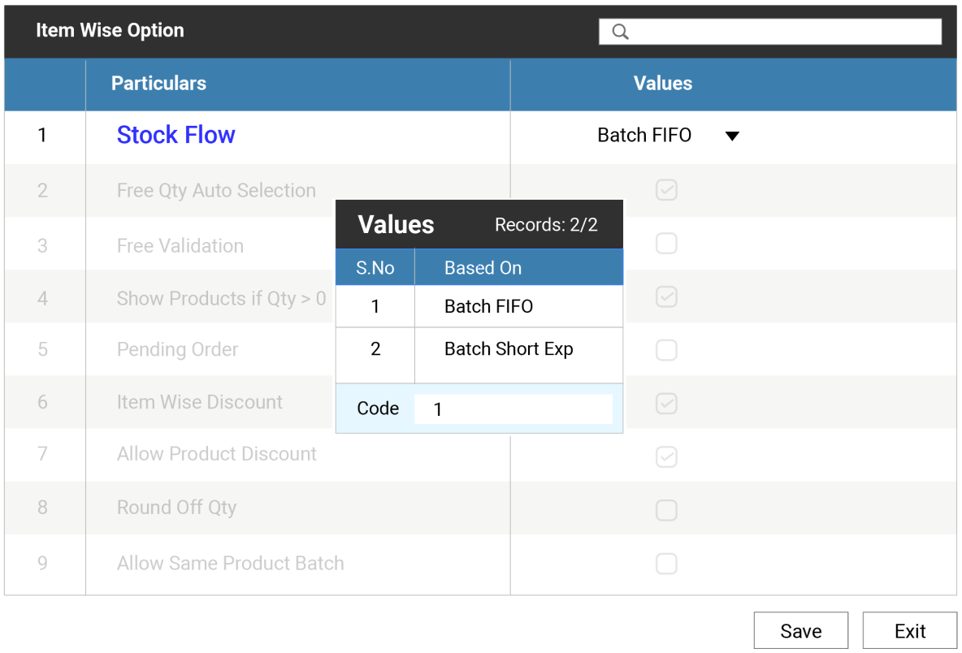The image size is (962, 653).
Task: Enable Allow Same Product Batch
Action: point(666,563)
